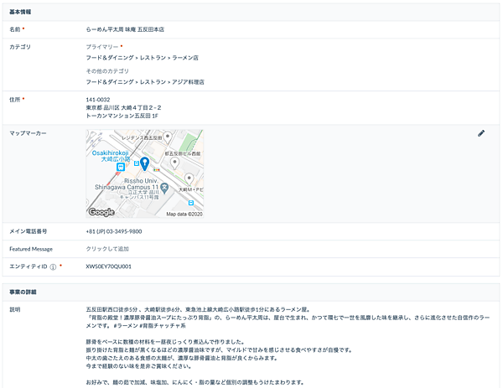503x388 pixels.
Task: Click the entity ID value XWS0EY70QU001
Action: (x=108, y=267)
